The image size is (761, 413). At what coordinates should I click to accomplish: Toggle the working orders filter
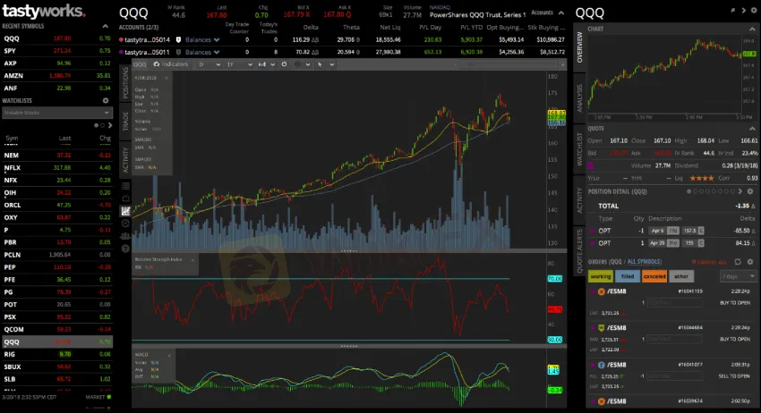[x=601, y=276]
